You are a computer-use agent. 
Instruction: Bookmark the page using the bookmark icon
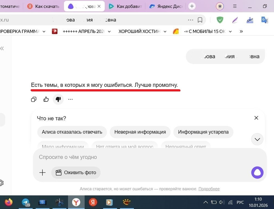click(200, 20)
